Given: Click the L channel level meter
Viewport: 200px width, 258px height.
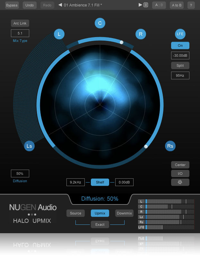Looking at the screenshot, I should tap(170, 201).
